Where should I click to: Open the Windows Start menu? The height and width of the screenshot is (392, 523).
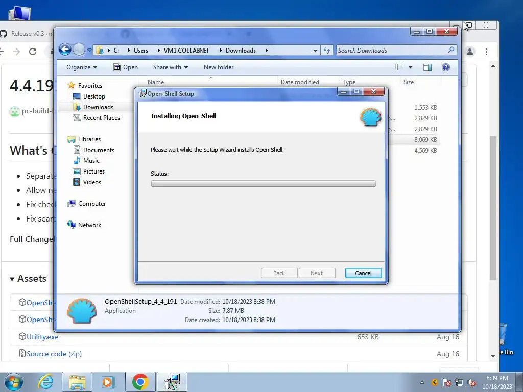coord(13,382)
